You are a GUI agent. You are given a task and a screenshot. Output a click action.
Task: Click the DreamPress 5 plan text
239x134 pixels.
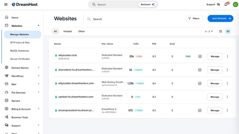(109, 109)
